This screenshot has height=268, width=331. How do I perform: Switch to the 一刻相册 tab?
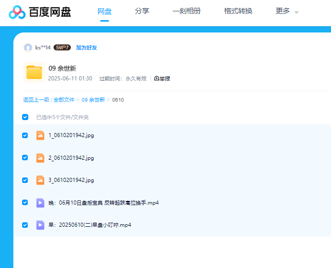point(187,11)
